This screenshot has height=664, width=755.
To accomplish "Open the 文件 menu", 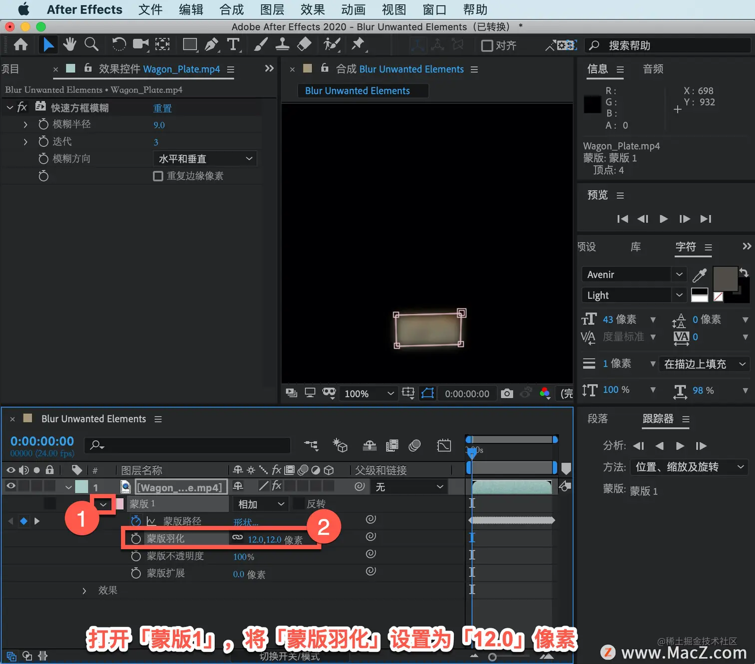I will click(150, 9).
